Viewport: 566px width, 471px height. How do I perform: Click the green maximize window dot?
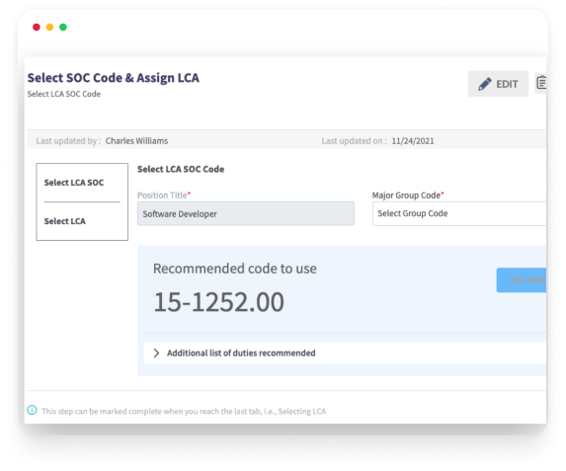(63, 27)
